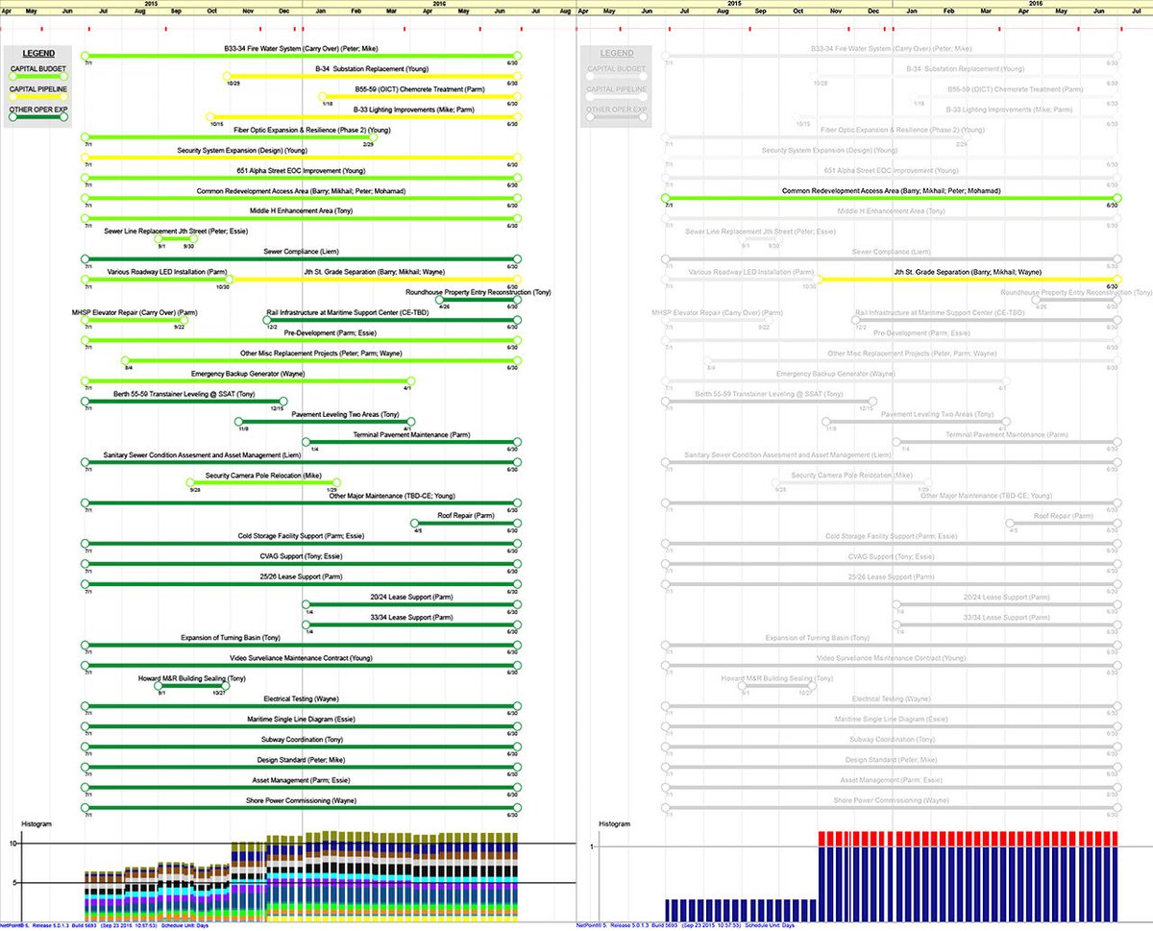1153x931 pixels.
Task: Select 33/34 Lease Support in left schedule
Action: (412, 625)
